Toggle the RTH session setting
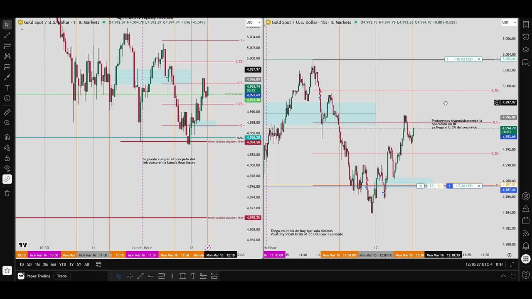The height and width of the screenshot is (299, 532). 499,265
